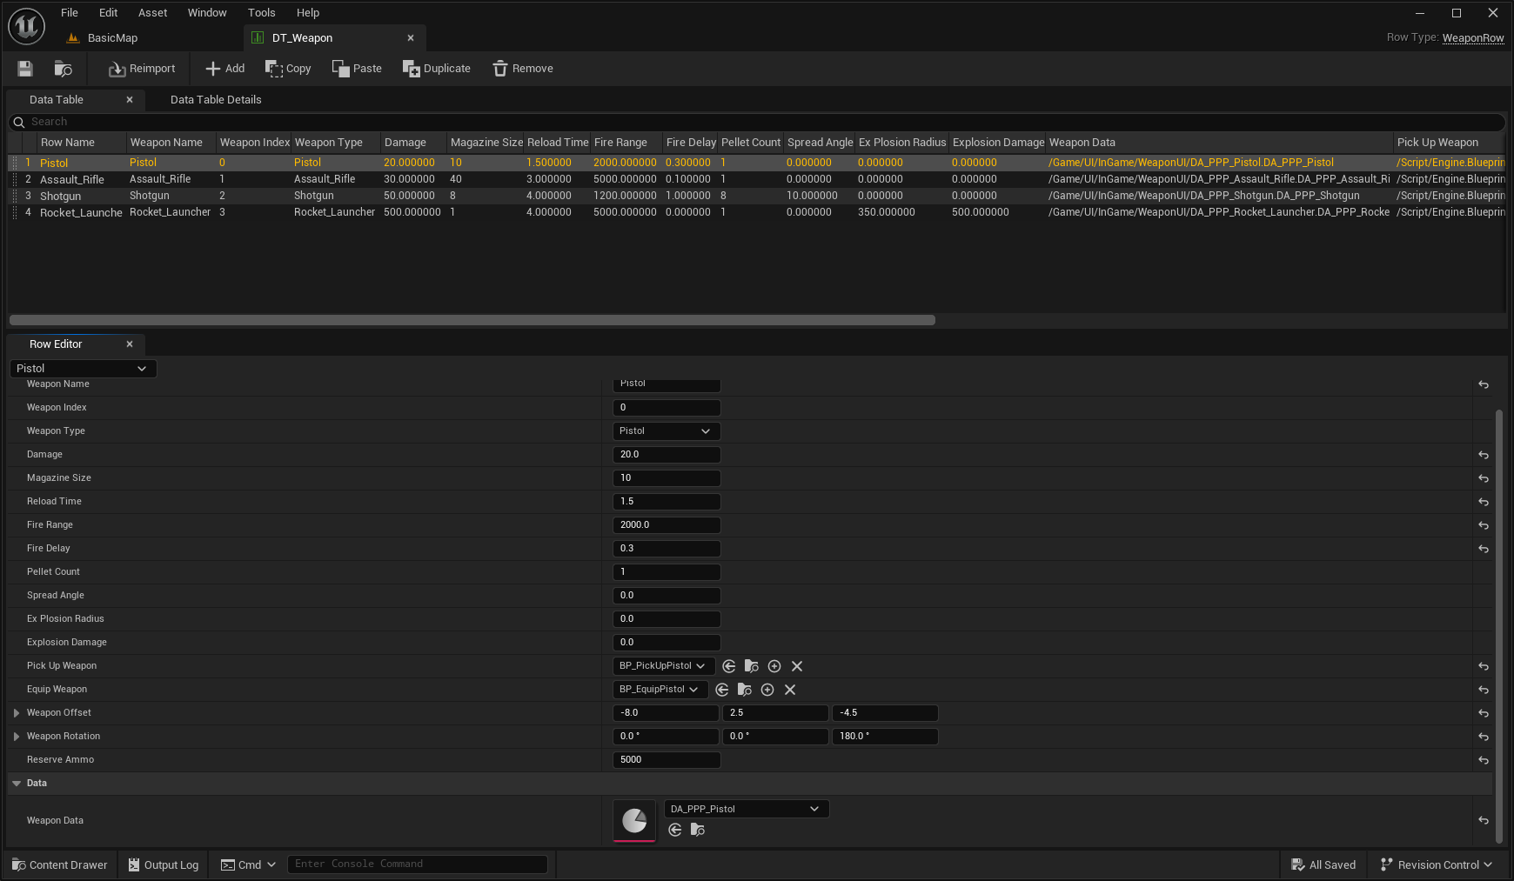1514x881 pixels.
Task: Use selected asset for Equip Weapon
Action: [x=722, y=690]
